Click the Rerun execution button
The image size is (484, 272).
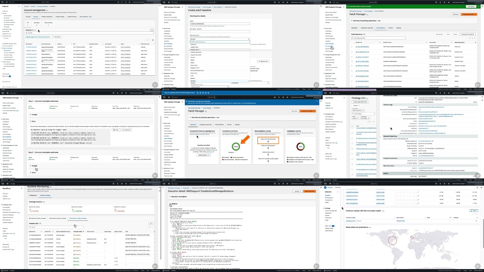coord(309,191)
